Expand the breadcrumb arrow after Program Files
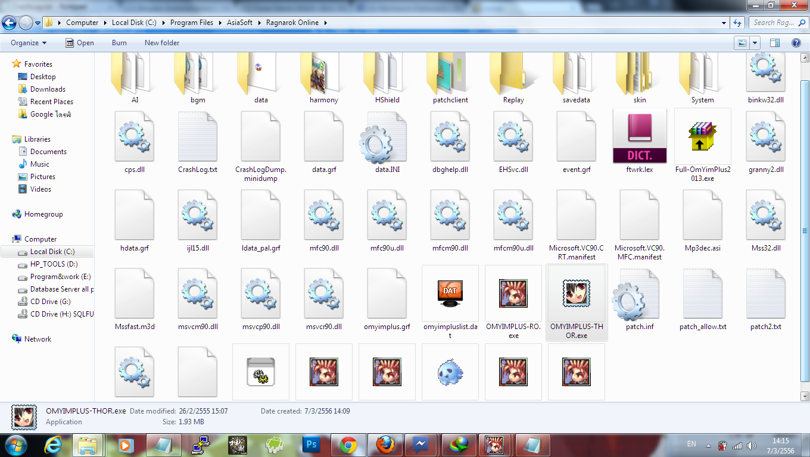The image size is (810, 457). [x=220, y=23]
